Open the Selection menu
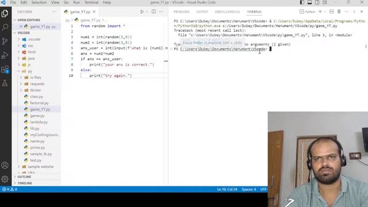This screenshot has width=368, height=207. click(x=39, y=2)
